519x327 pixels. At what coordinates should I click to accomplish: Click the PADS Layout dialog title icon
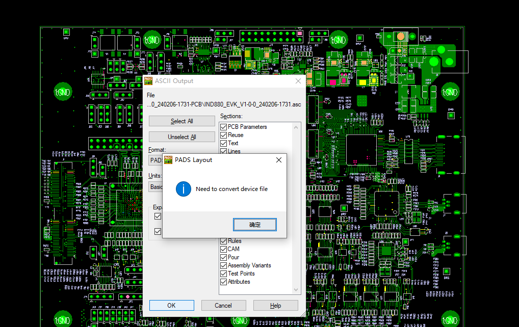(168, 160)
